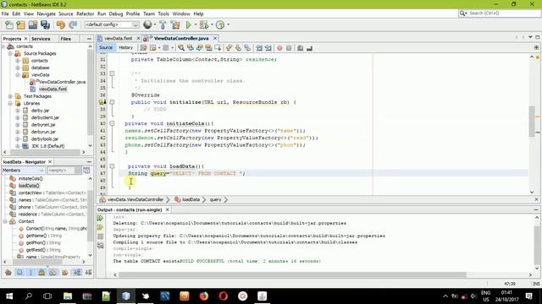Screen dimensions: 542x304
Task: Select ViewDataController.java in Projects tree
Action: tap(62, 82)
